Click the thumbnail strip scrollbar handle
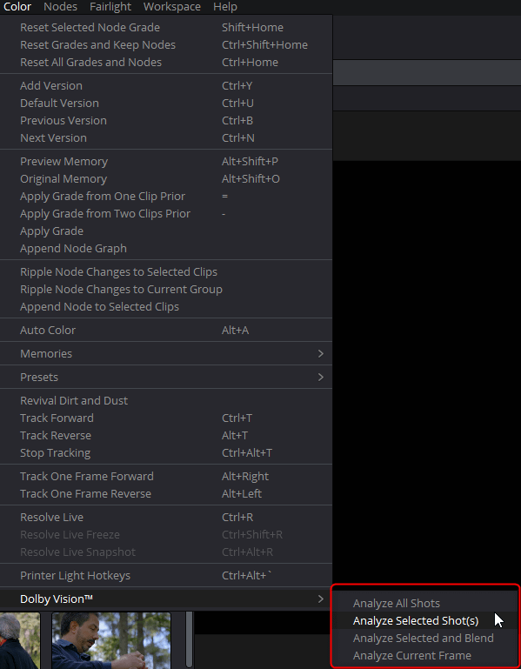This screenshot has width=521, height=669. click(x=190, y=639)
